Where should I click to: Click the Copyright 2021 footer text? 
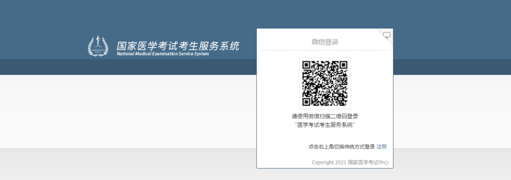(x=329, y=162)
